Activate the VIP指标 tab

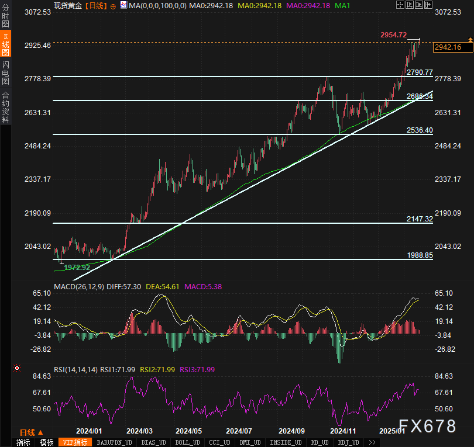[74, 442]
